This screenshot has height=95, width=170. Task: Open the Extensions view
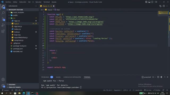(x=3, y=31)
